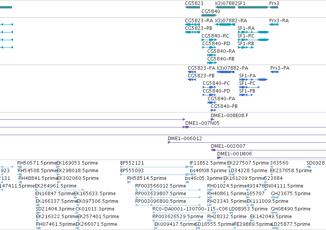This screenshot has height=230, width=326.
Task: Select CG5840-PA coding feature
Action: 221,99
